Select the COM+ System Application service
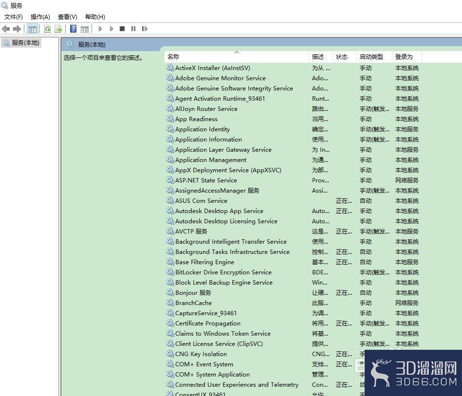462x396 pixels. (212, 374)
